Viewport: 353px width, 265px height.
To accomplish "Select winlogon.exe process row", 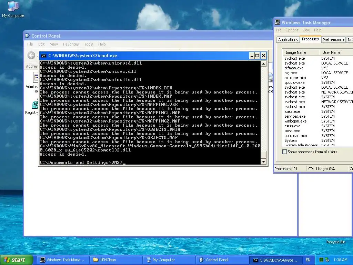I will coord(317,121).
